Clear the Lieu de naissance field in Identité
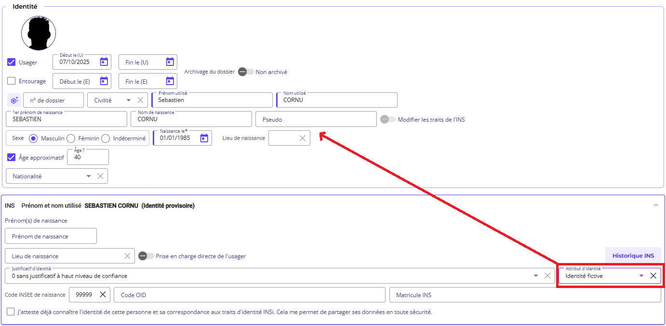666x326 pixels. 302,138
